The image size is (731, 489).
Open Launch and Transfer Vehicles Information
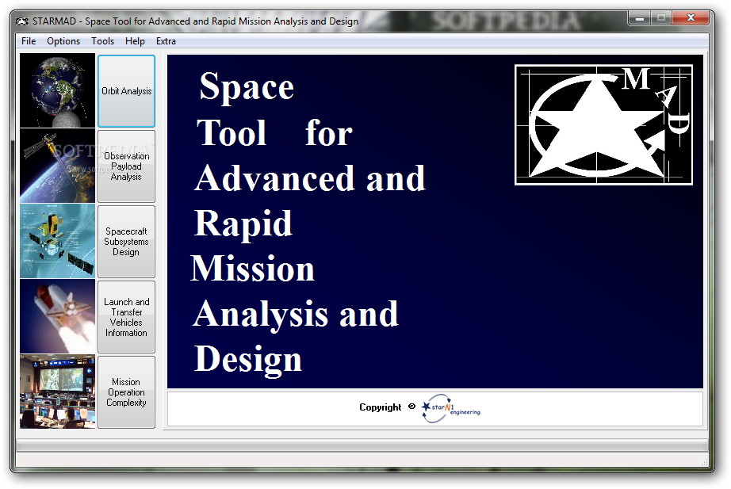126,317
